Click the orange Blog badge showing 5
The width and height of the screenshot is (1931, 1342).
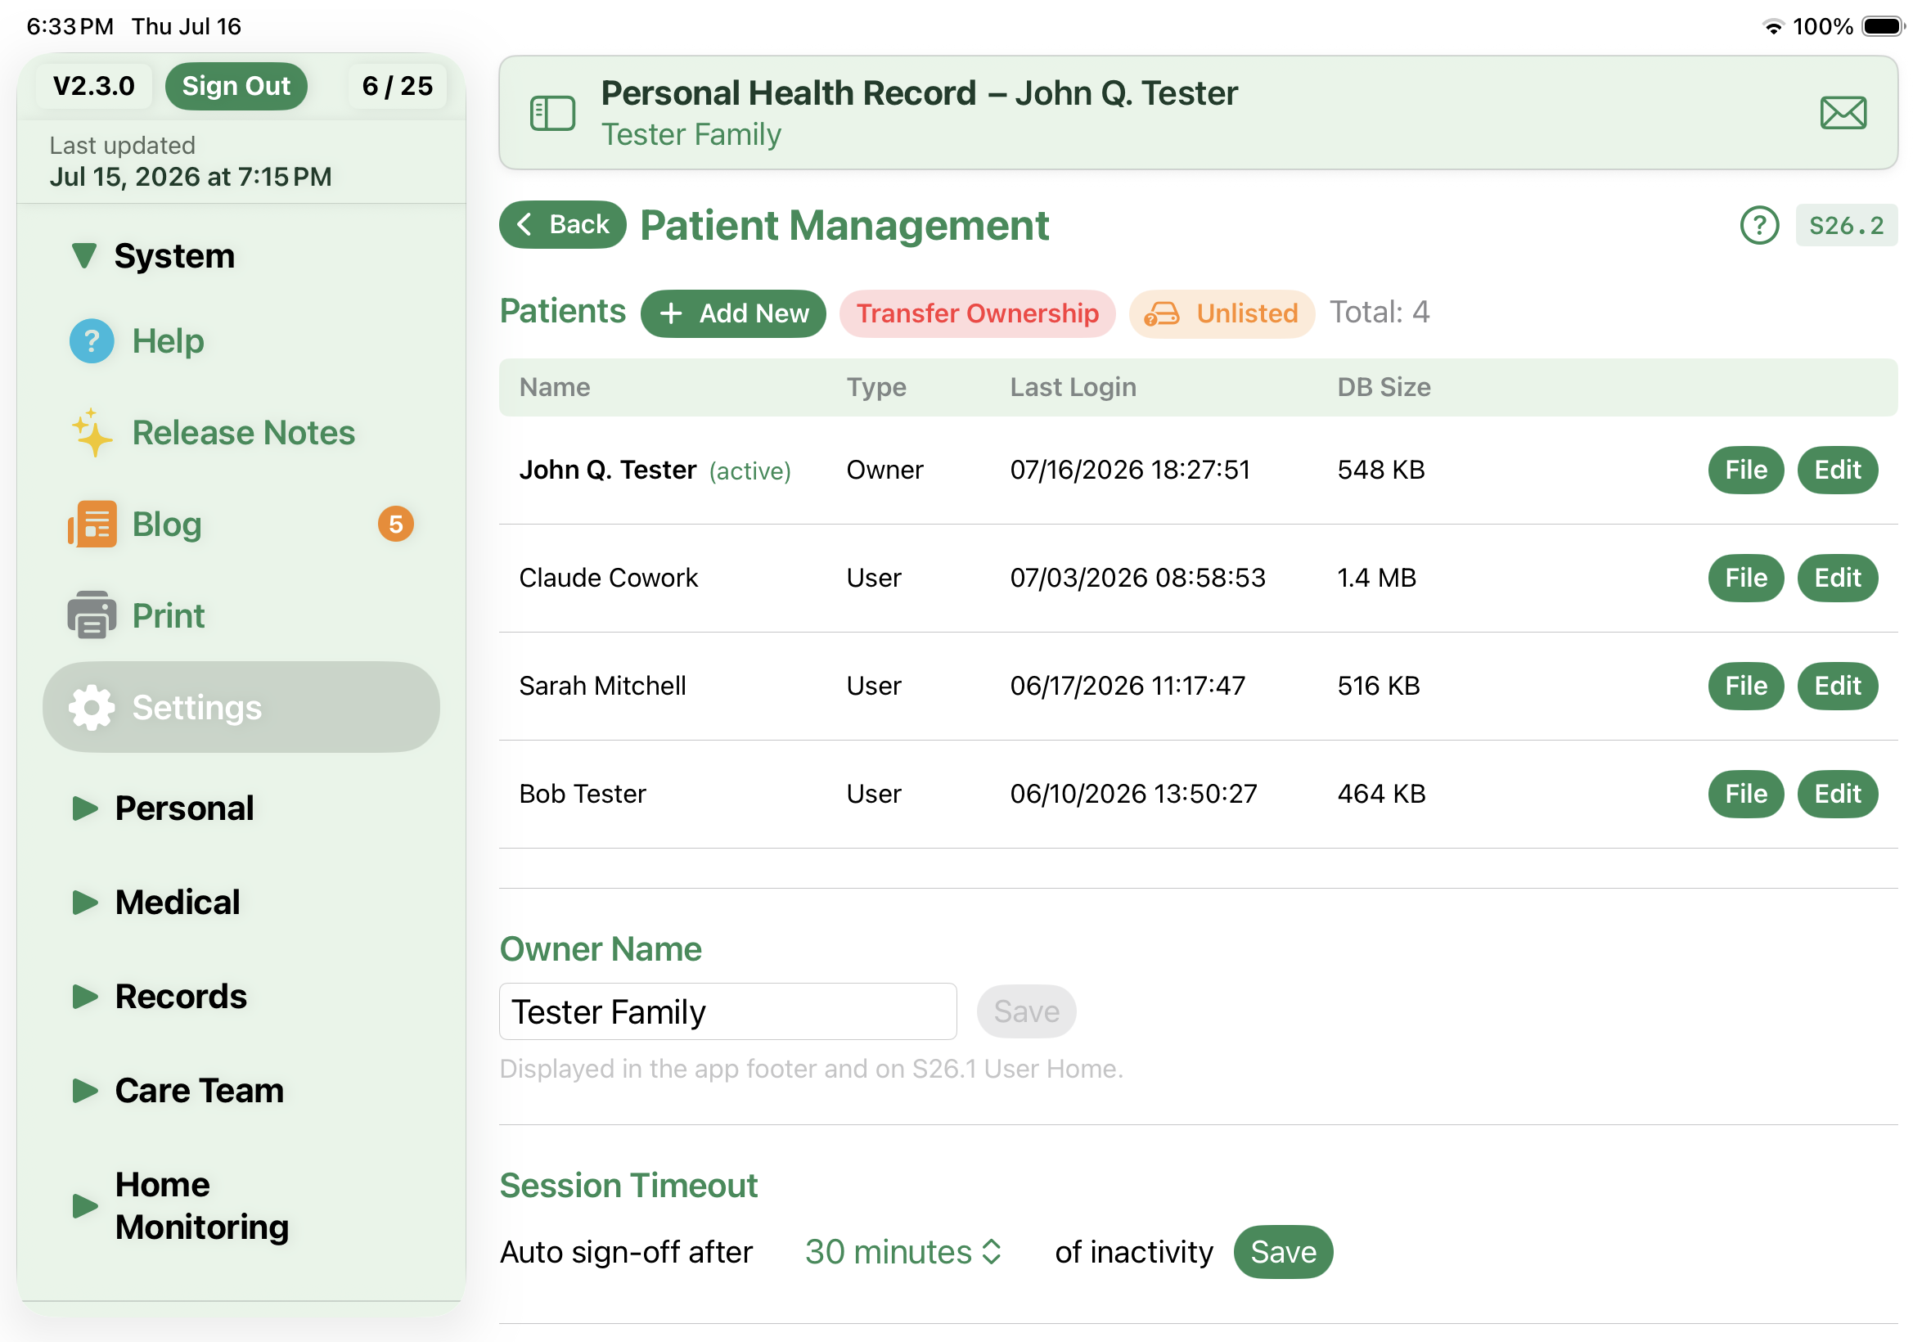(395, 524)
